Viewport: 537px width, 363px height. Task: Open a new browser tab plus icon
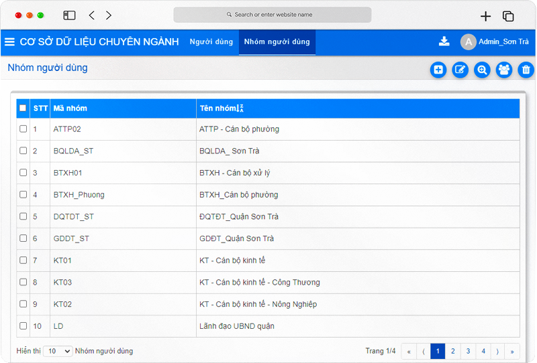(x=485, y=16)
